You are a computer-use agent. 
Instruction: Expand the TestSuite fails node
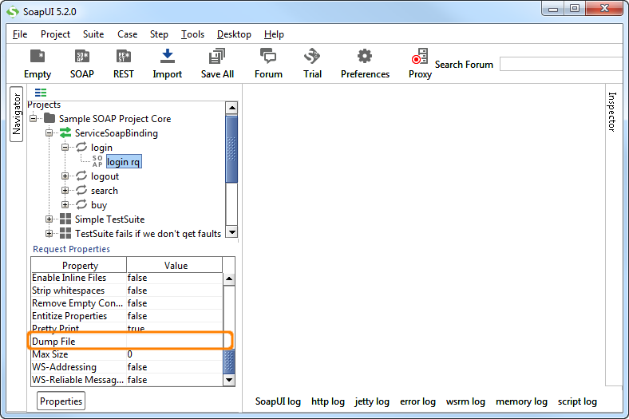point(49,233)
